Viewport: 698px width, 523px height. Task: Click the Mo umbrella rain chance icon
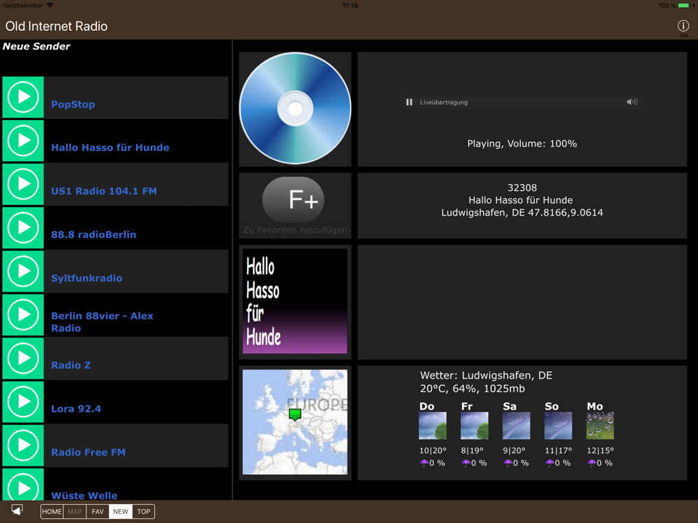(591, 463)
